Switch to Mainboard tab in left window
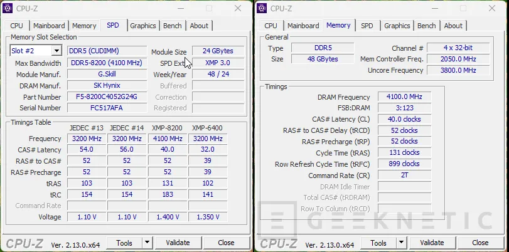Screen dimensions: 509x252 pyautogui.click(x=49, y=26)
